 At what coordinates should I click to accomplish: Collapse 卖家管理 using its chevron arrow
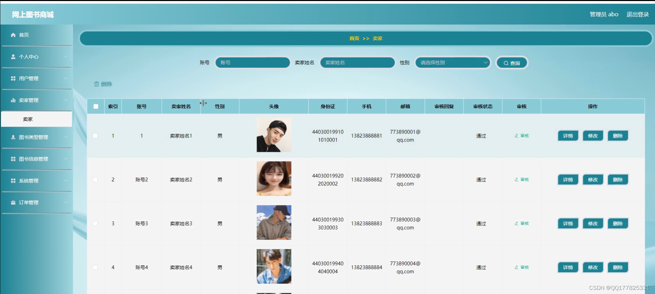[x=66, y=100]
